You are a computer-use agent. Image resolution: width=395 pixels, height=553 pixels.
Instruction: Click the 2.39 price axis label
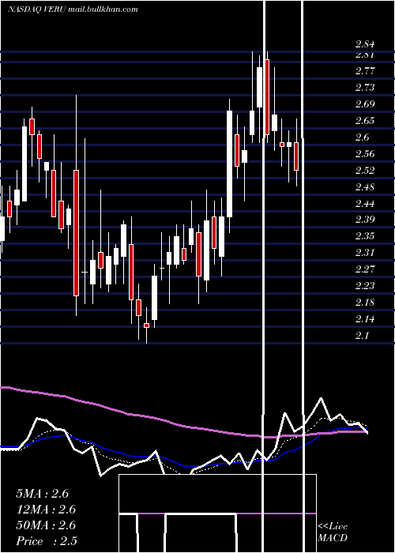pyautogui.click(x=365, y=220)
